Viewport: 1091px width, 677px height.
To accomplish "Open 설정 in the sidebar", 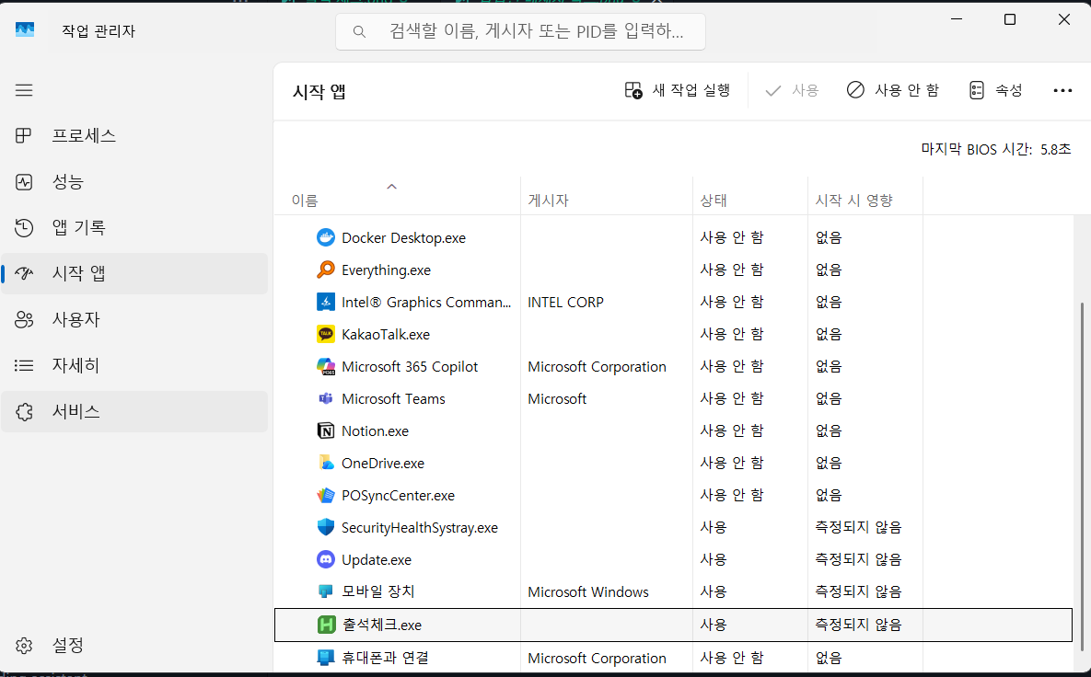I will pos(134,645).
